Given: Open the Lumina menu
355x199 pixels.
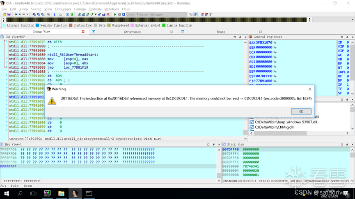Looking at the screenshot, I should pos(80,9).
